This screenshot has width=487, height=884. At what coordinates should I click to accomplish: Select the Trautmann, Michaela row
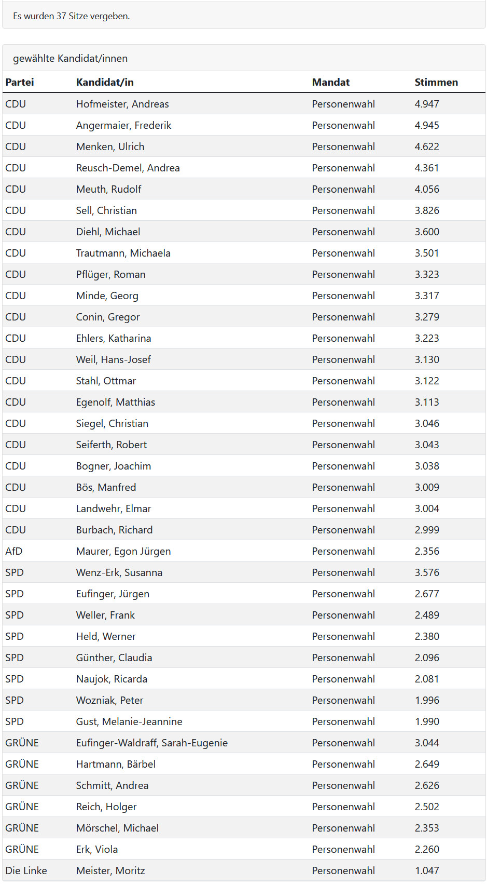(244, 253)
